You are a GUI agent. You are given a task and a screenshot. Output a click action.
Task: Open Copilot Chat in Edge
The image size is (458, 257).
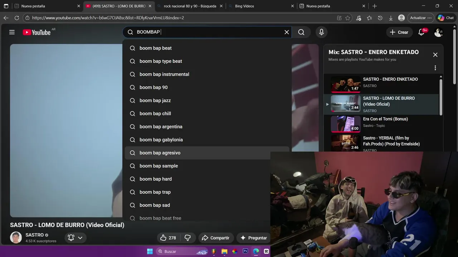pyautogui.click(x=445, y=18)
